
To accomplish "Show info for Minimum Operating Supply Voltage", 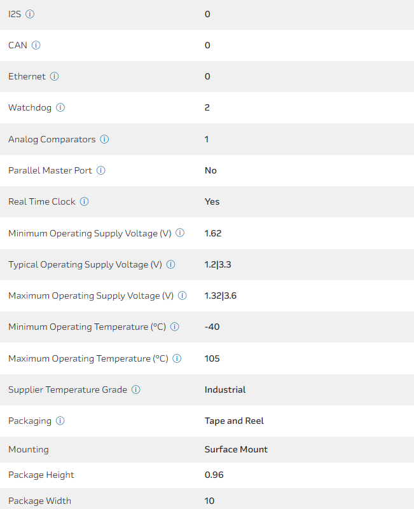I will click(x=180, y=233).
